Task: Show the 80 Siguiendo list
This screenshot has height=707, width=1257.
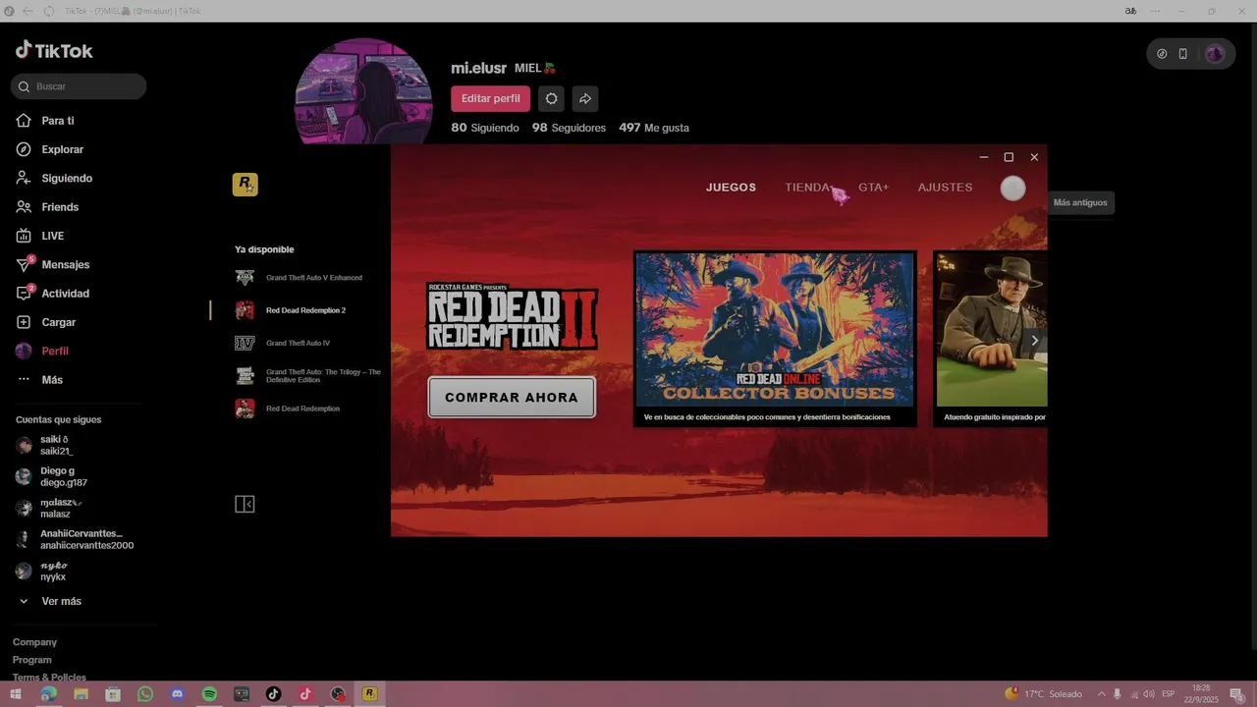Action: coord(485,128)
